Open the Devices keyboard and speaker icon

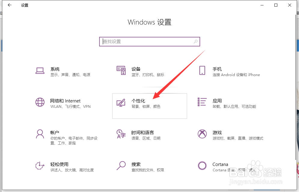(x=121, y=70)
